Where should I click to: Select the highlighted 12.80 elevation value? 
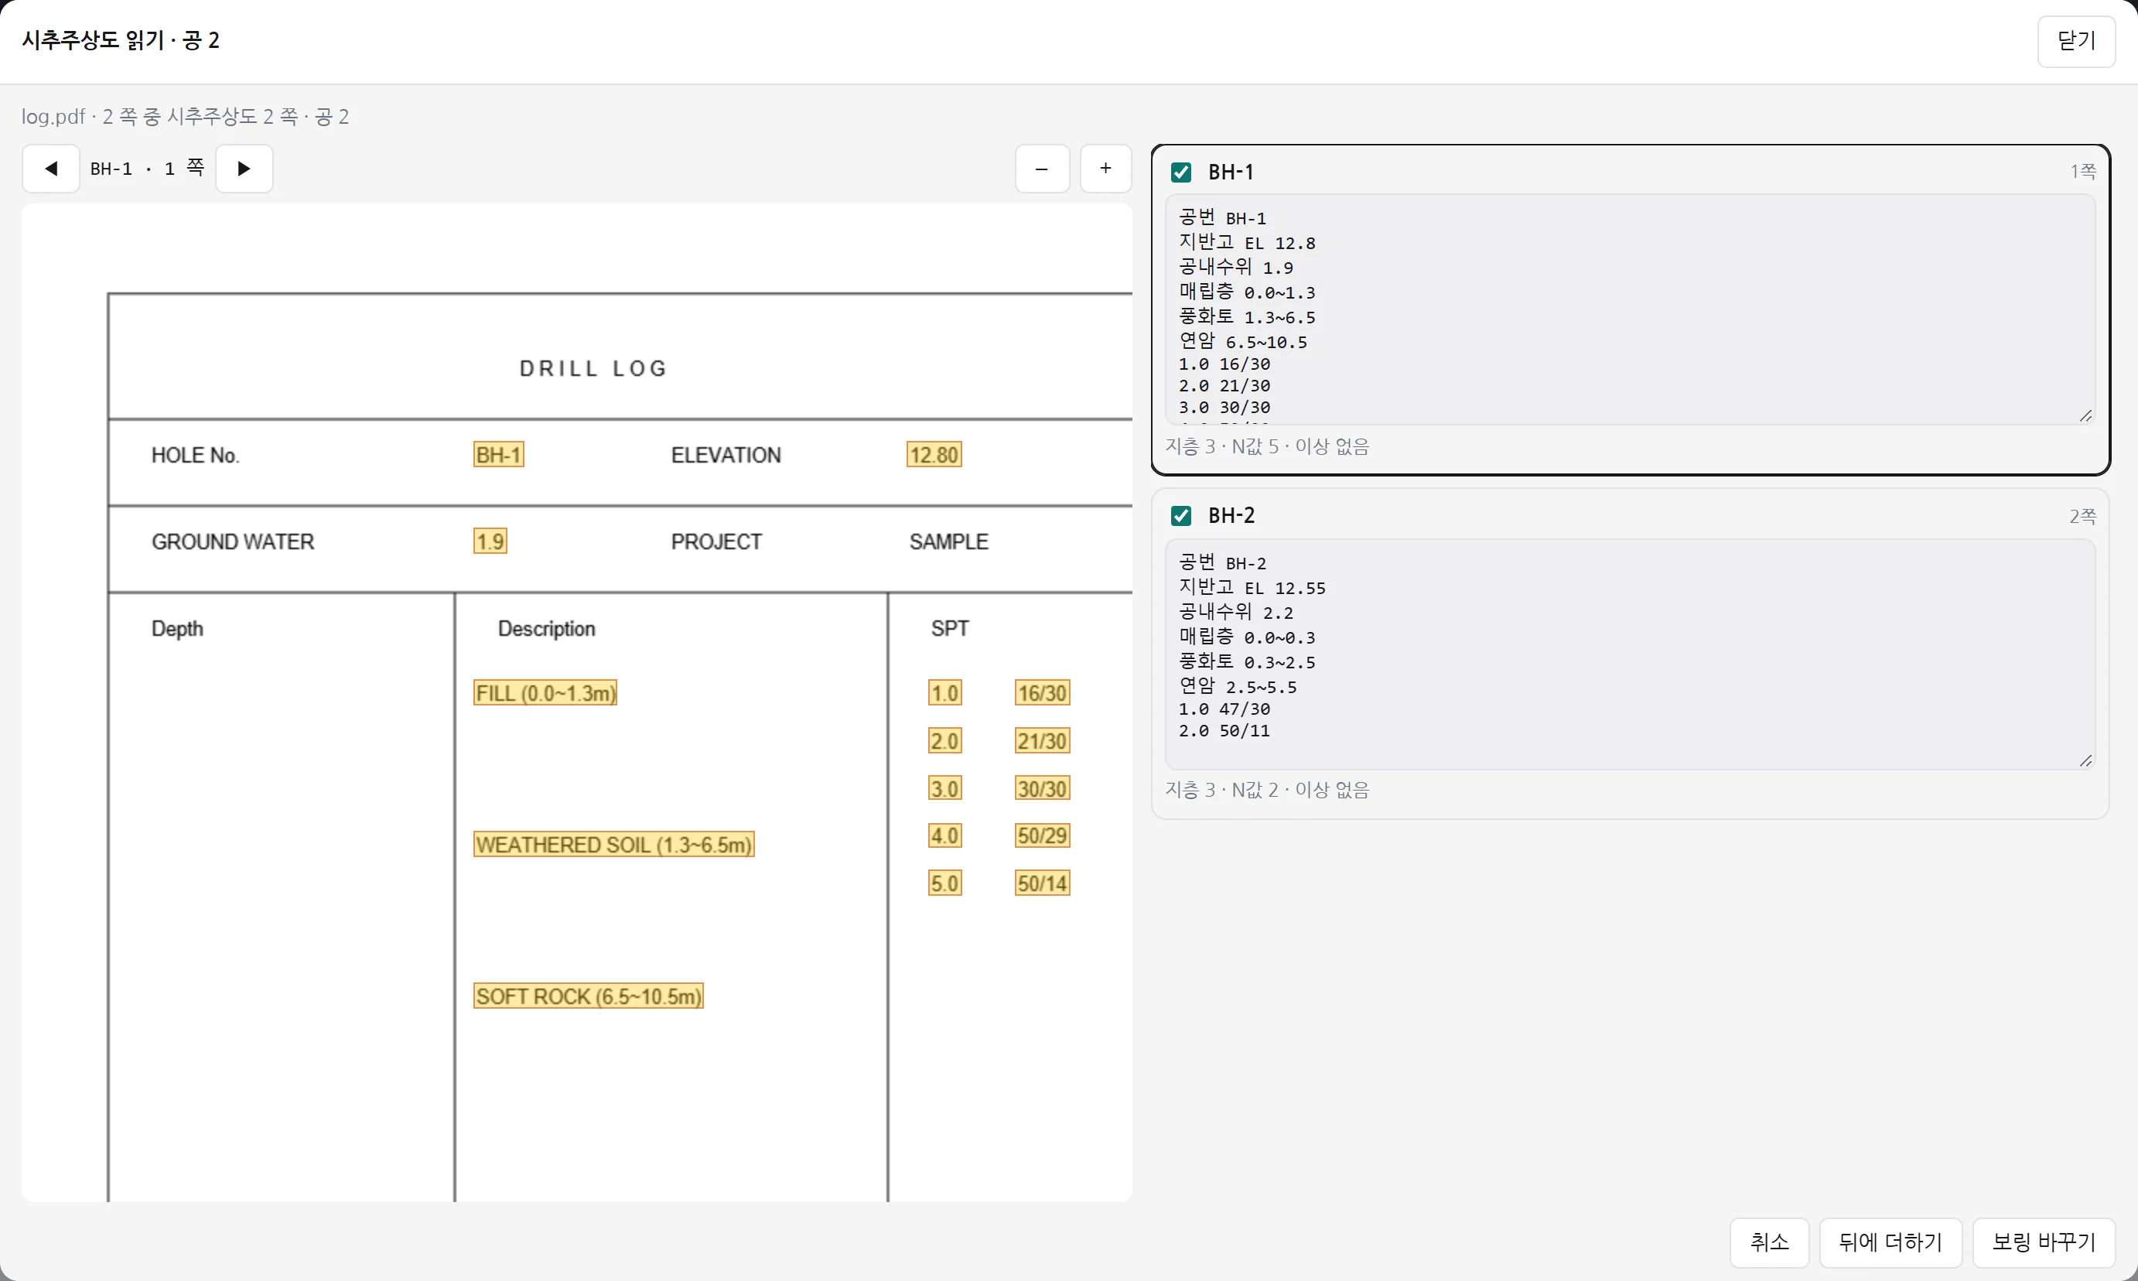coord(934,455)
